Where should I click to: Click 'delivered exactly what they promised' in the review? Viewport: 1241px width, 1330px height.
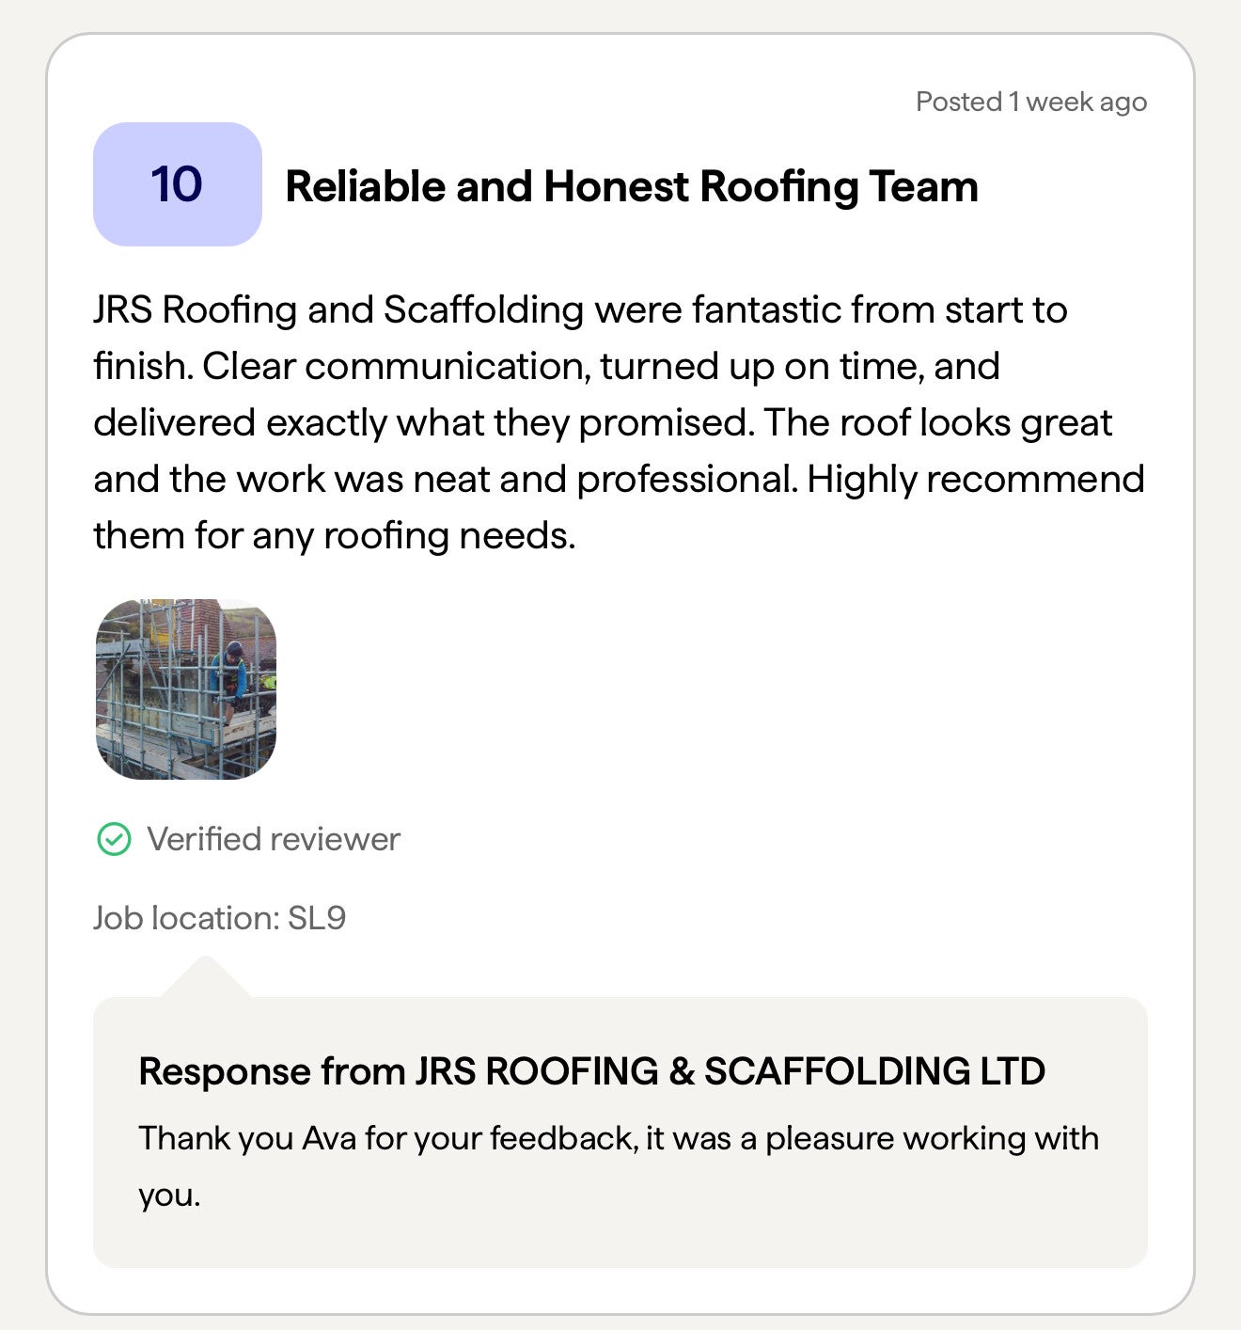pos(423,422)
